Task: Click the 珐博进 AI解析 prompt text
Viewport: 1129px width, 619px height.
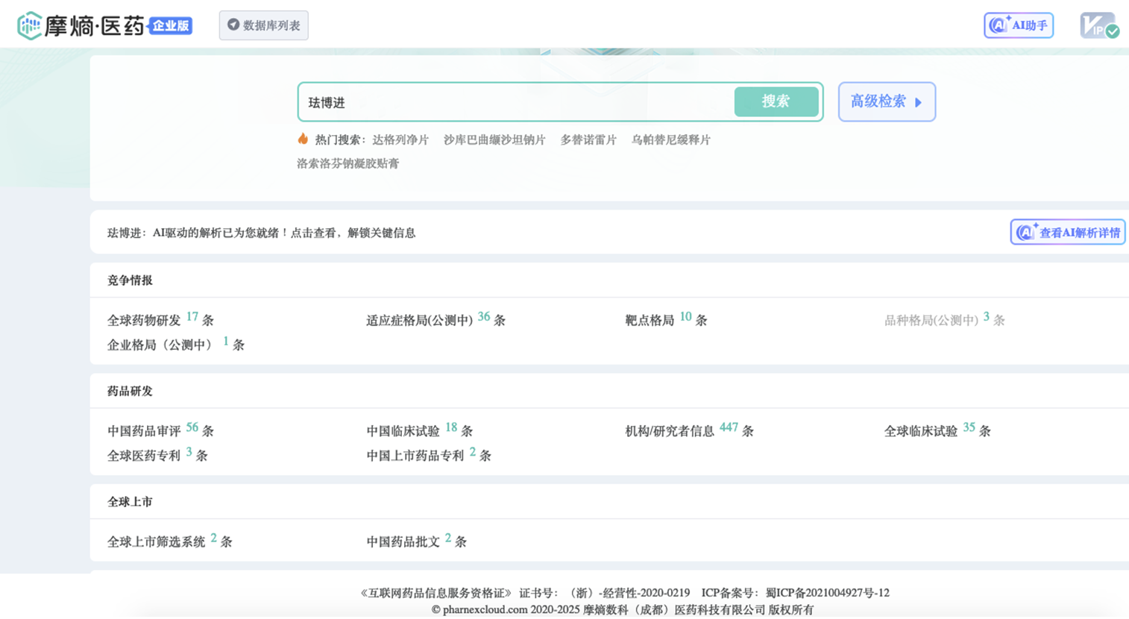Action: point(261,233)
